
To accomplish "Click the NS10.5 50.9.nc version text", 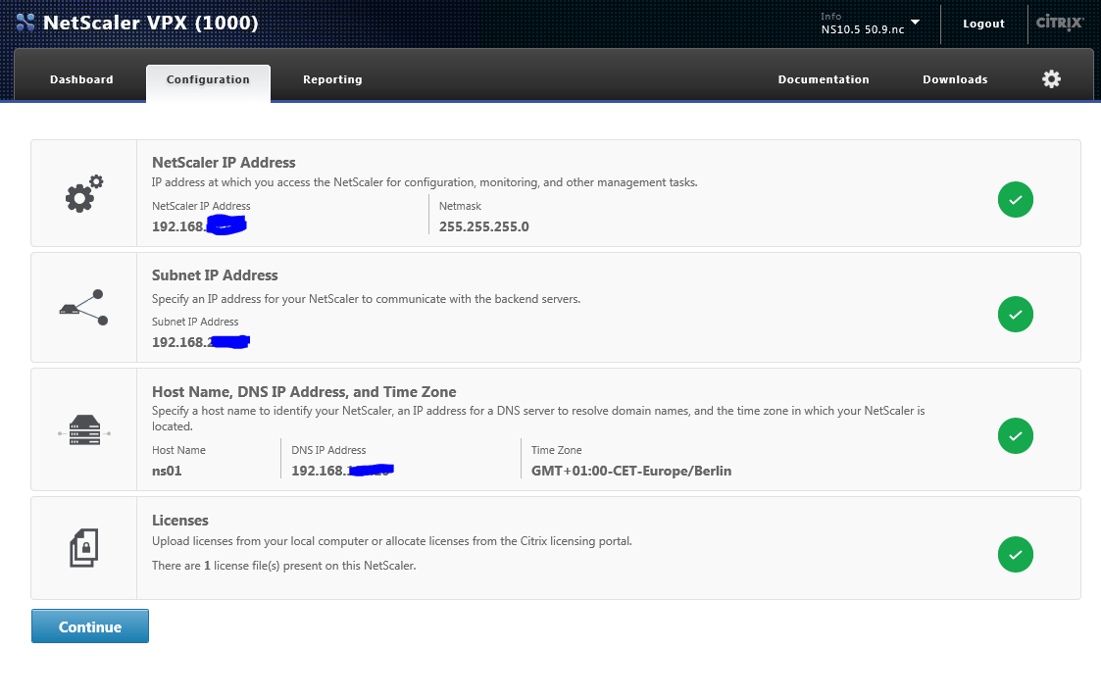I will pyautogui.click(x=863, y=29).
